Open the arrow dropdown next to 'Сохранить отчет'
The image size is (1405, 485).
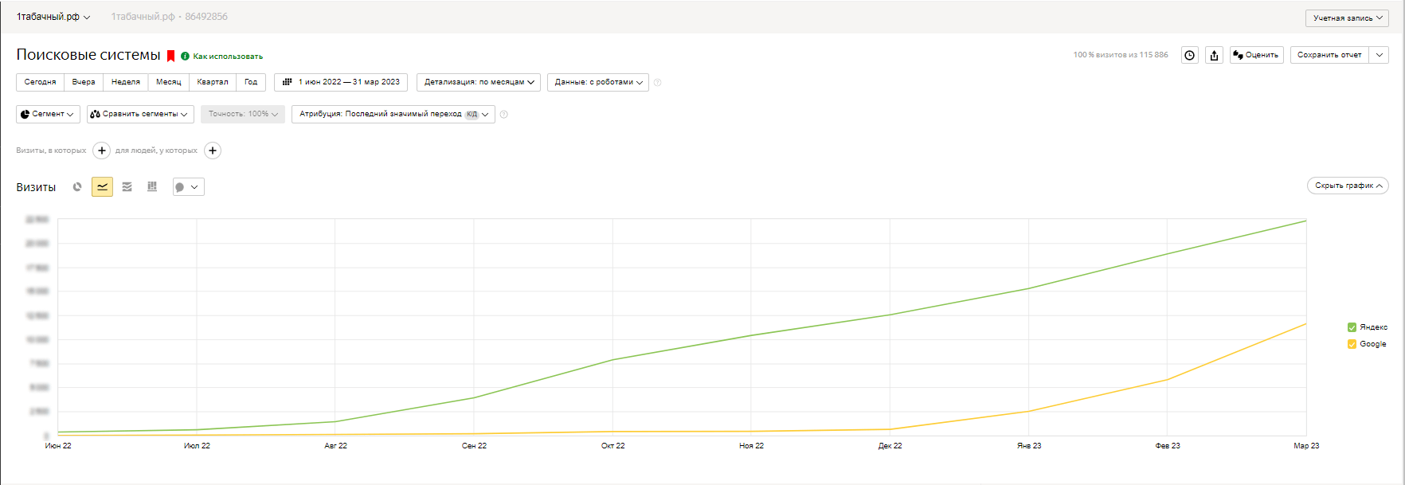click(1379, 55)
